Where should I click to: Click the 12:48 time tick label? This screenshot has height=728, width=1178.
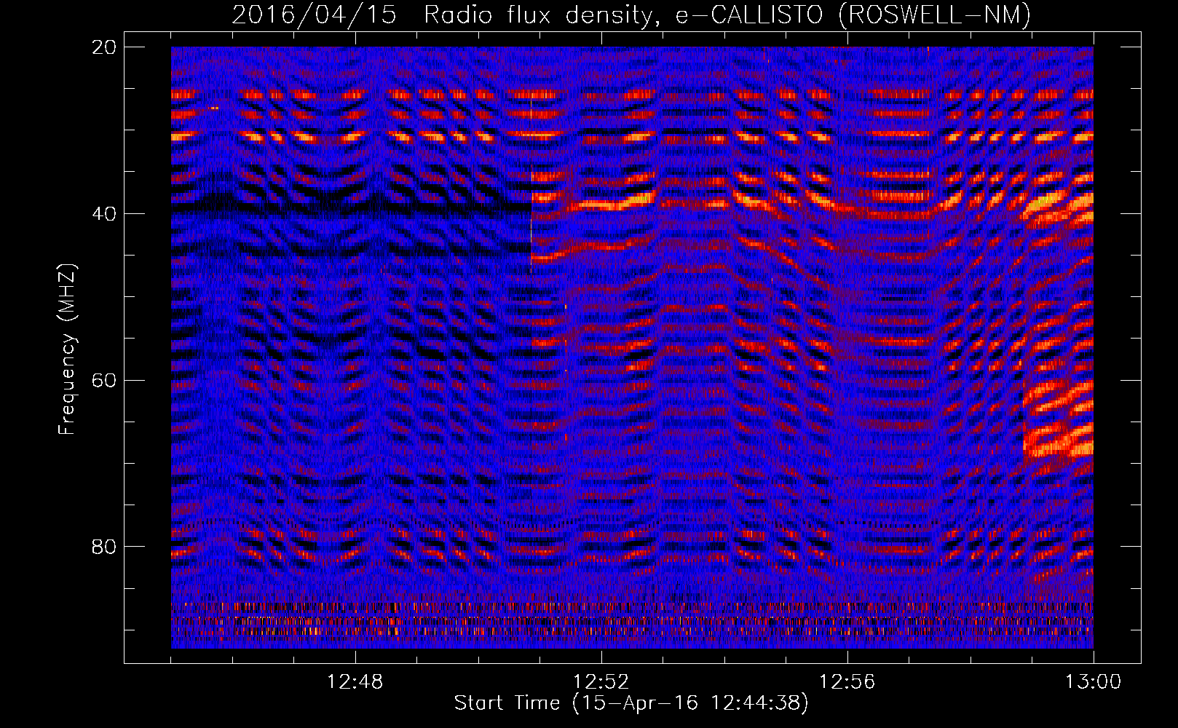point(355,682)
